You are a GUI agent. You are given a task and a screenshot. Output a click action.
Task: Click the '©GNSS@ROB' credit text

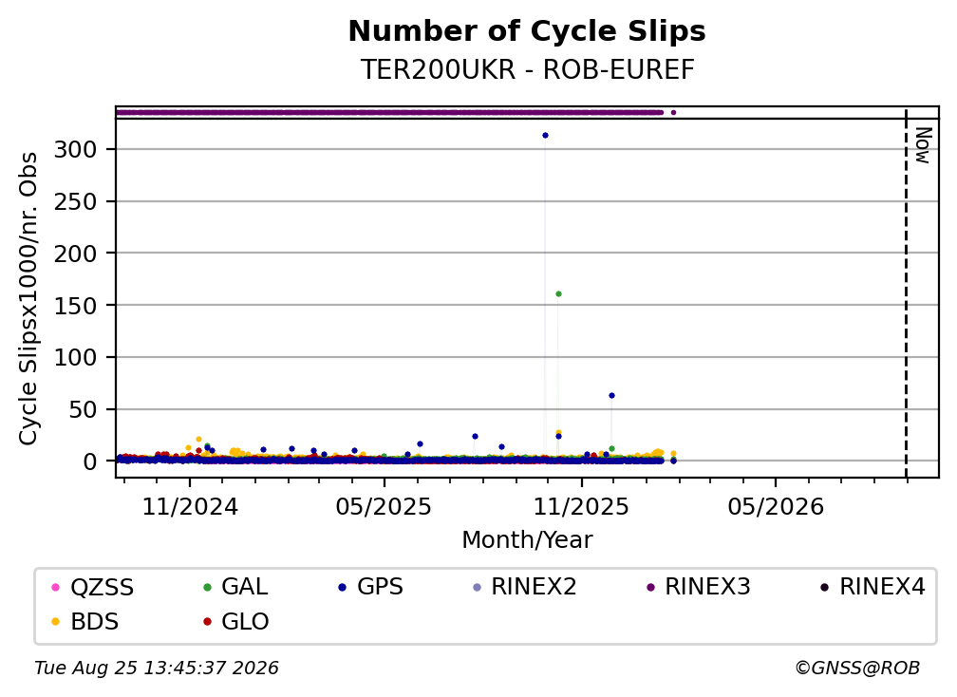[x=857, y=669]
